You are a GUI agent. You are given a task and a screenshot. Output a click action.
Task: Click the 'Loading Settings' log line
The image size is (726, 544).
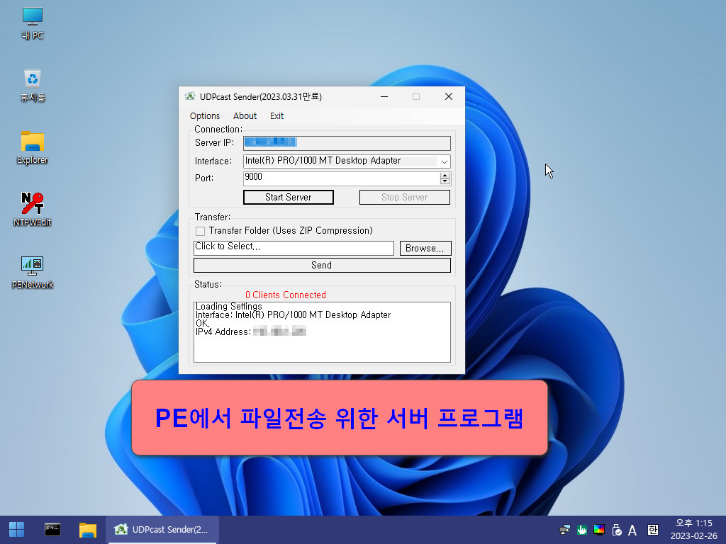[229, 306]
